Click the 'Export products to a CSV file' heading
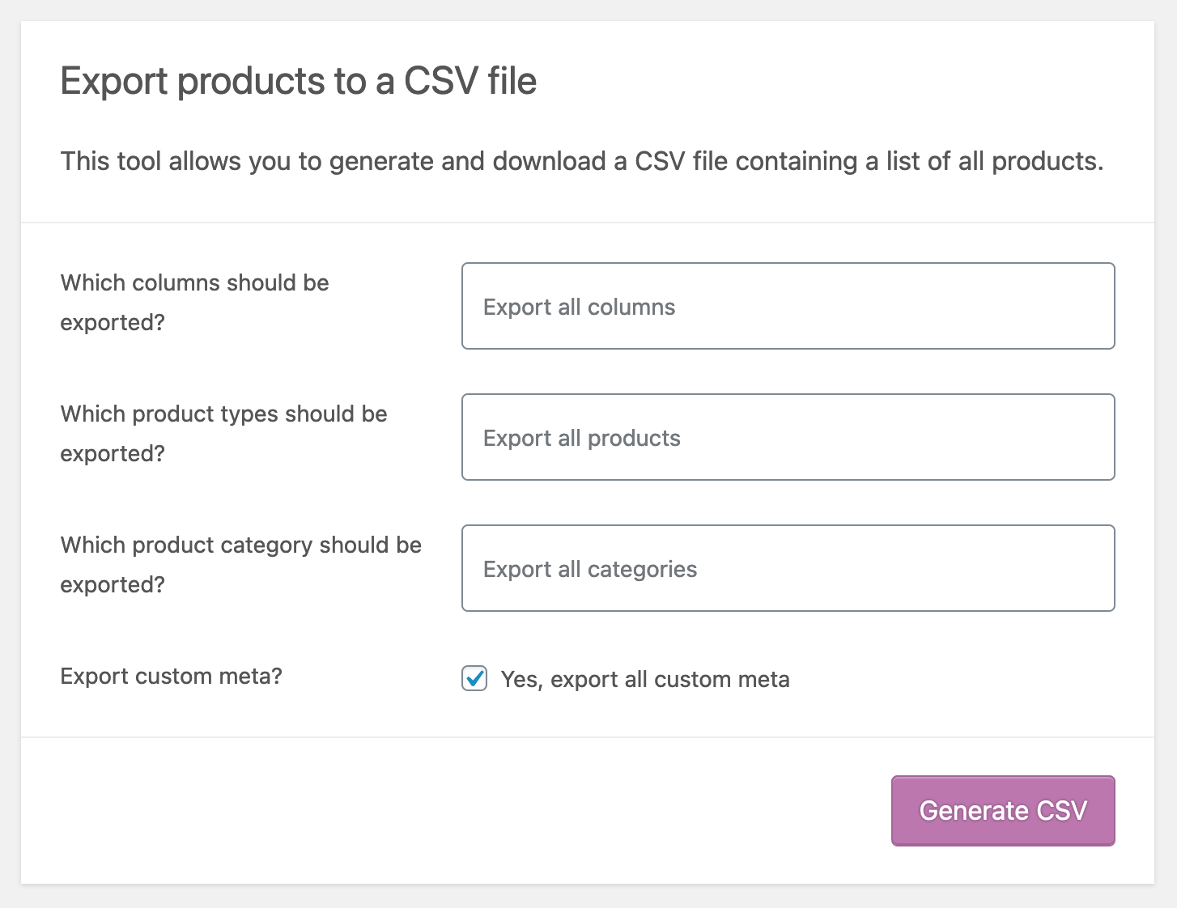Image resolution: width=1177 pixels, height=908 pixels. point(298,81)
